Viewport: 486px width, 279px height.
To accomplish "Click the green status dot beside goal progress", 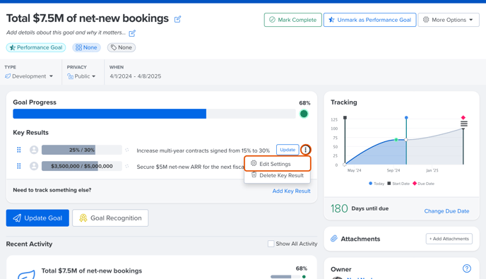I will click(x=304, y=114).
